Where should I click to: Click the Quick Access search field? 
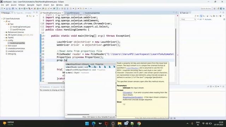[206, 8]
